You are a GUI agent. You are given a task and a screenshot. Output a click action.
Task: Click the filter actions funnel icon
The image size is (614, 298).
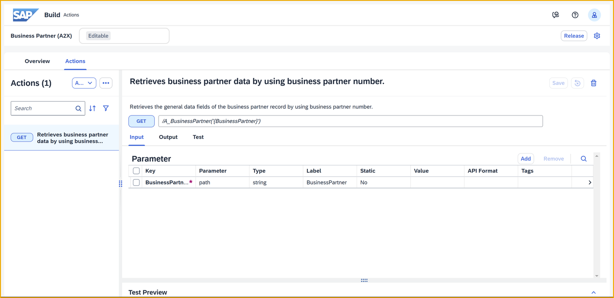tap(106, 108)
